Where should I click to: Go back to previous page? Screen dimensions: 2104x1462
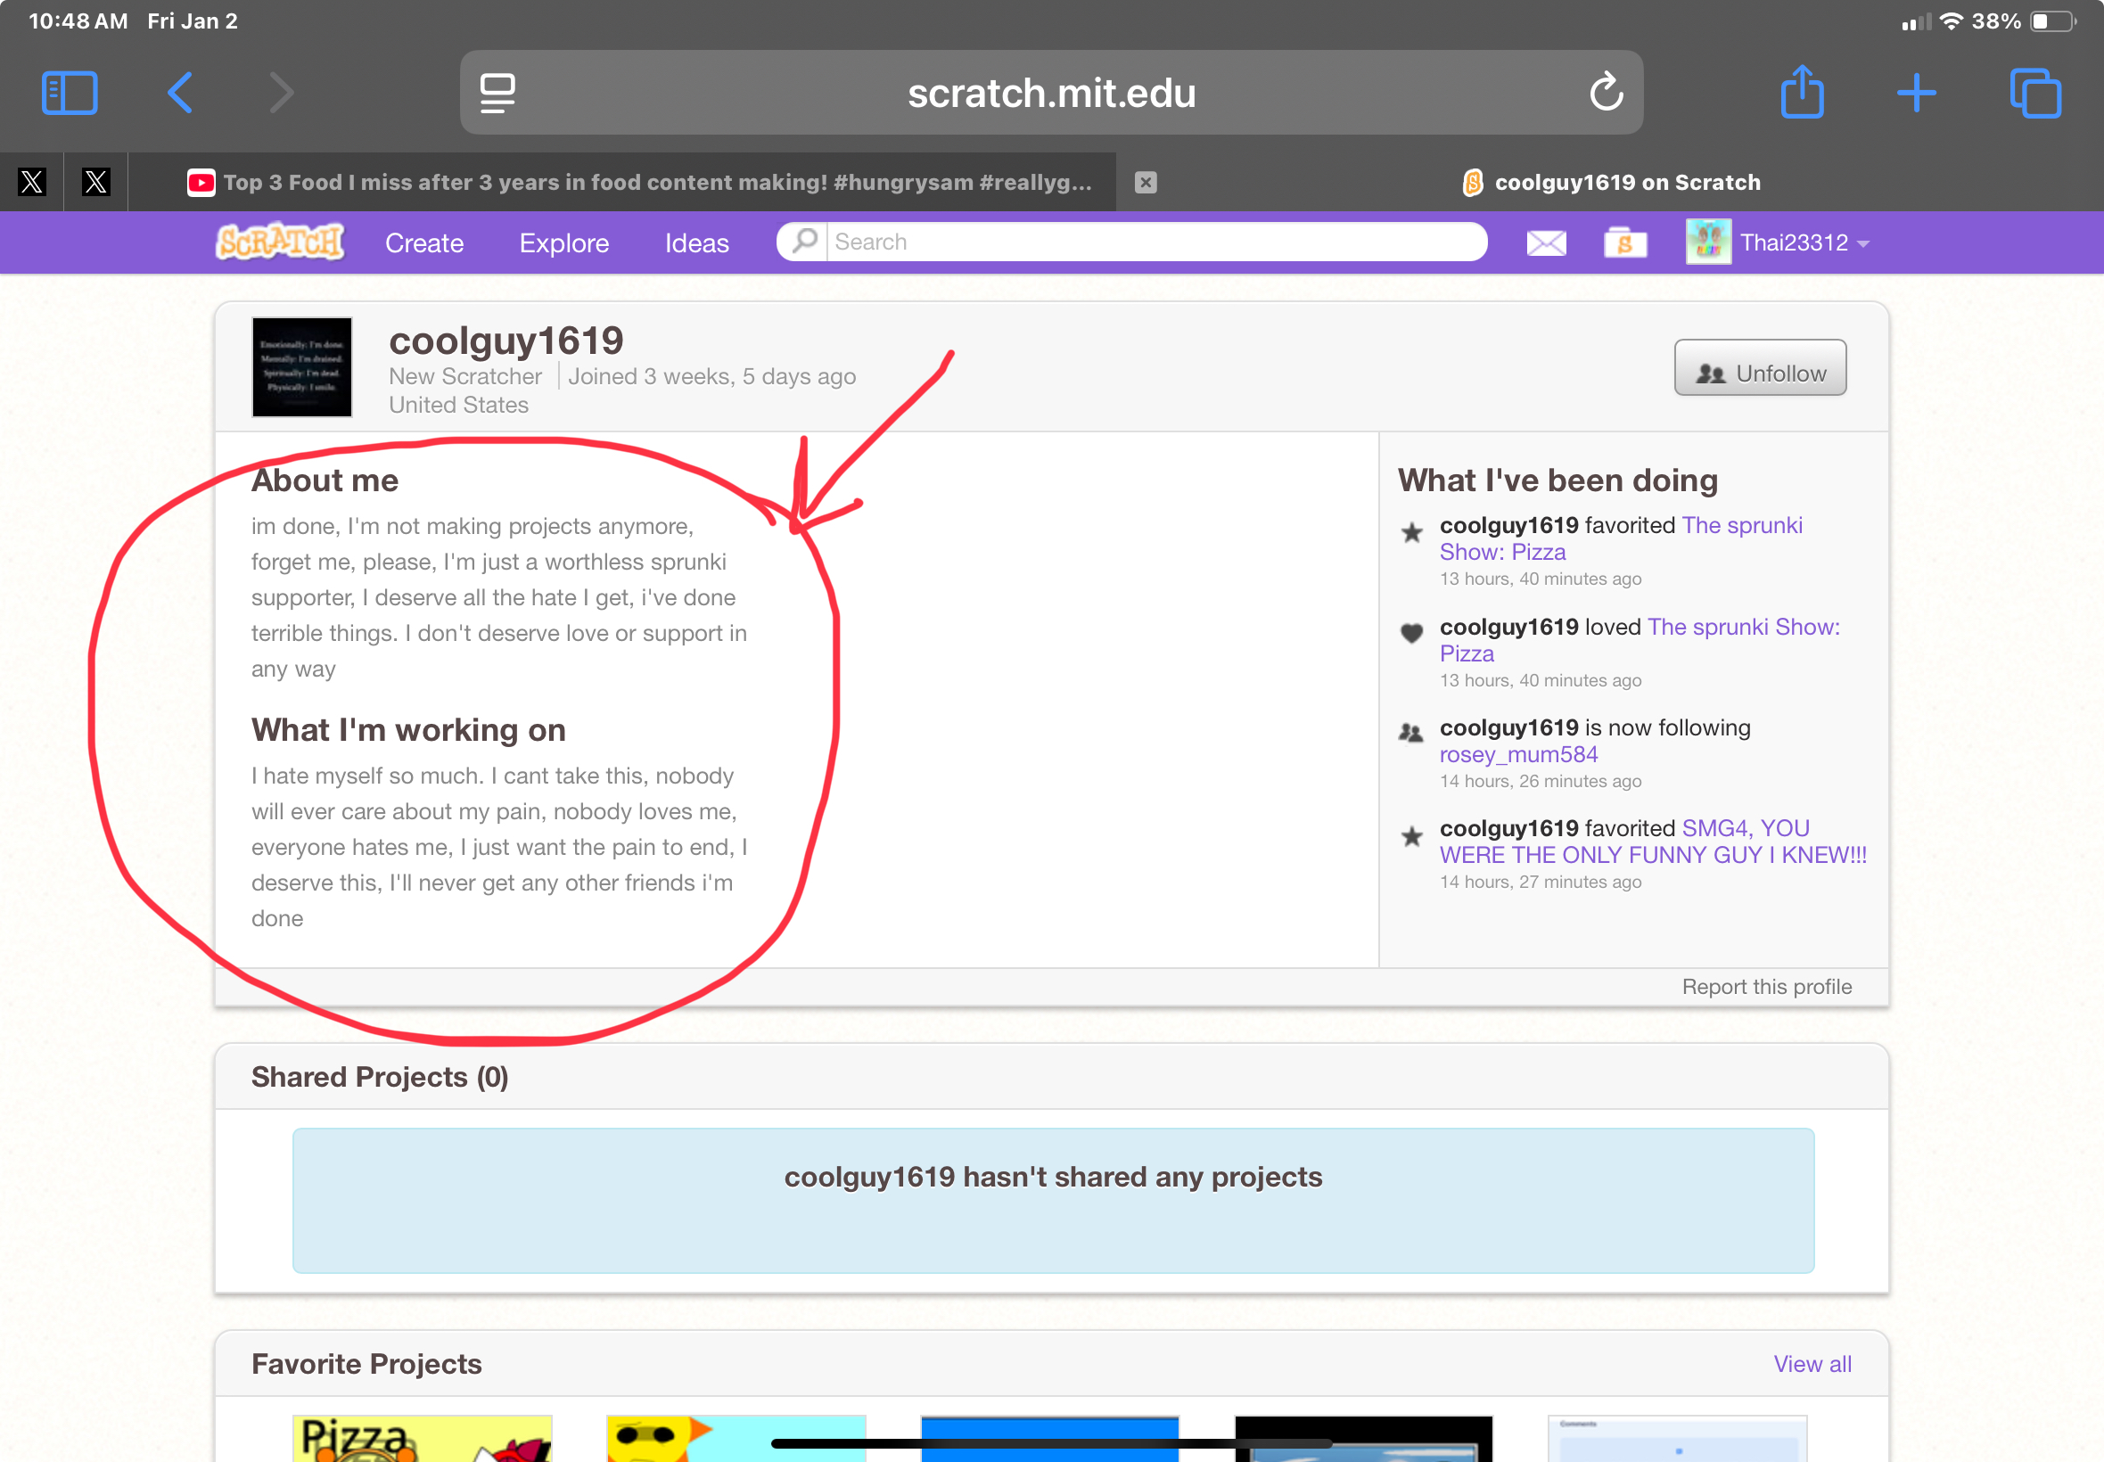(x=179, y=94)
